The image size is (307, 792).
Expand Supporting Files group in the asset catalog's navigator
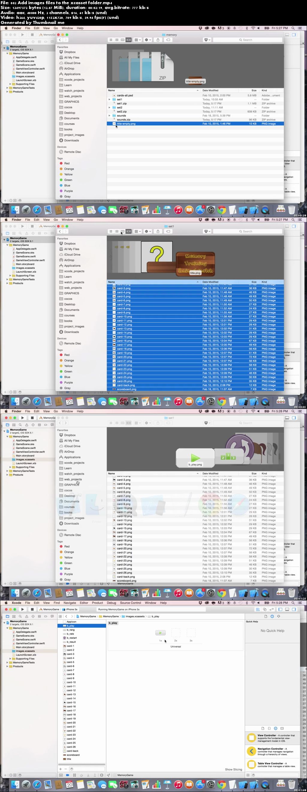(10, 659)
